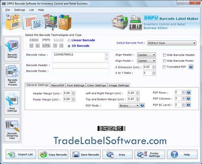Switch to Color Settings tab
The width and height of the screenshot is (202, 164).
coord(96,85)
